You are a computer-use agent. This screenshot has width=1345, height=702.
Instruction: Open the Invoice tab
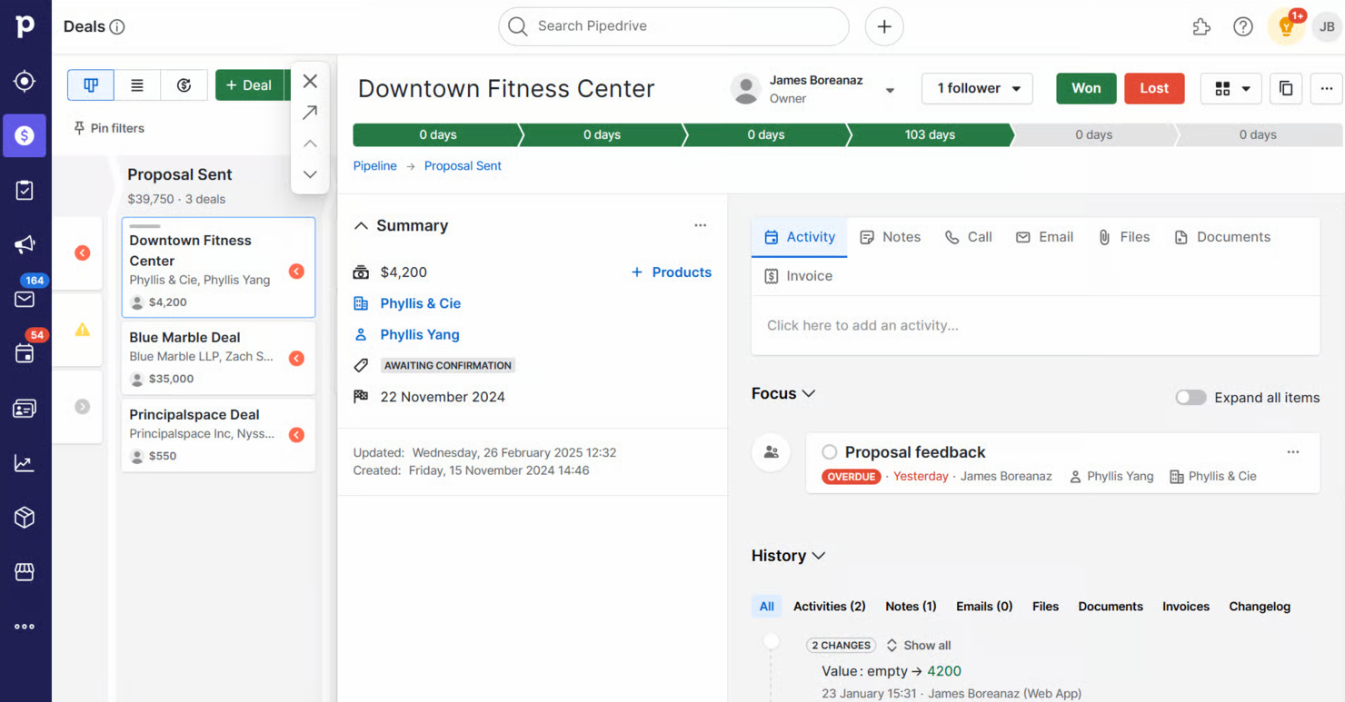pos(798,276)
